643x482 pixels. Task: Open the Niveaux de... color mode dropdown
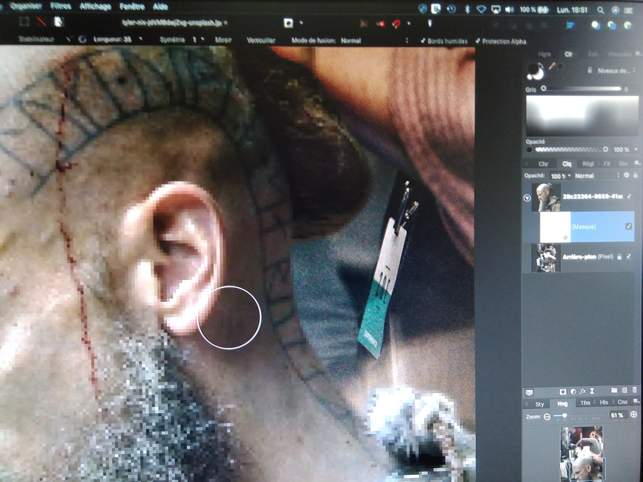(x=615, y=70)
